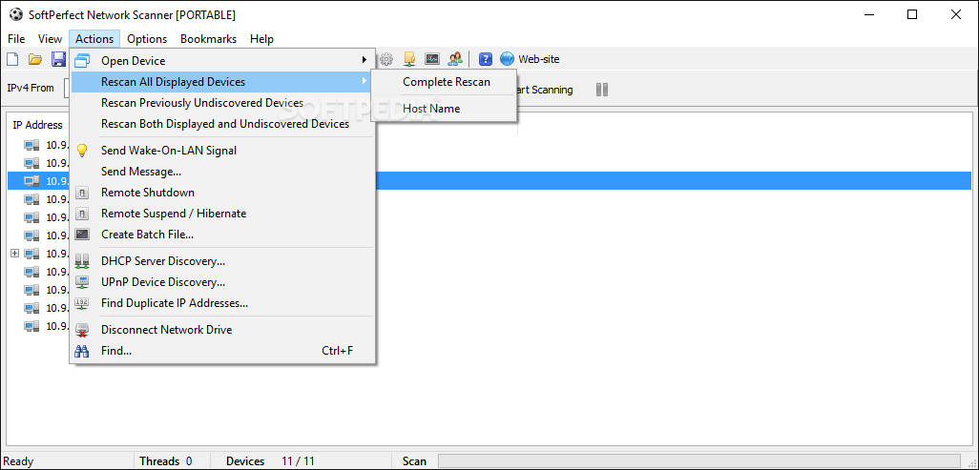Click the Threads 0 status entry
979x470 pixels.
tap(165, 461)
